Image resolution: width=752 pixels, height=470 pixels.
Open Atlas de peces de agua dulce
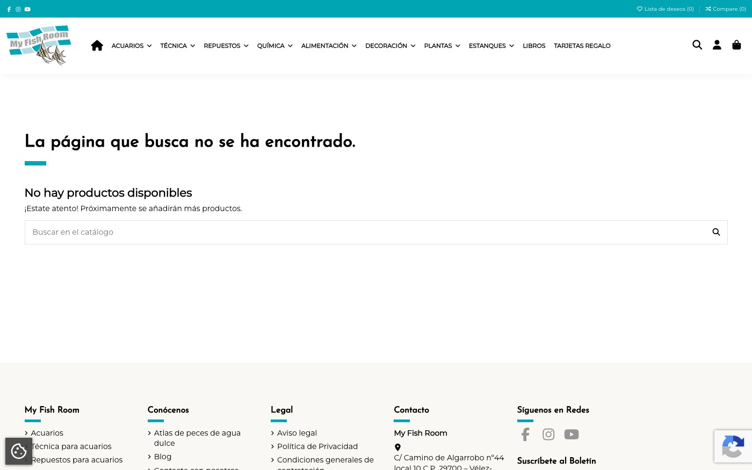tap(197, 438)
